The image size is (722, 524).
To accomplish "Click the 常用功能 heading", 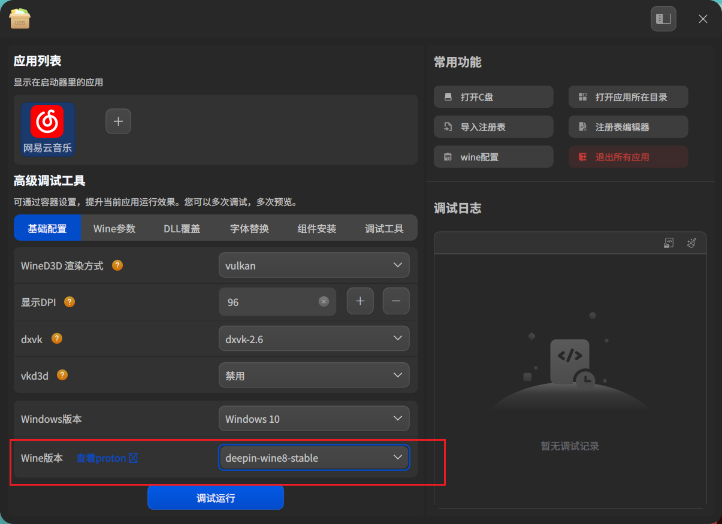I will point(458,62).
